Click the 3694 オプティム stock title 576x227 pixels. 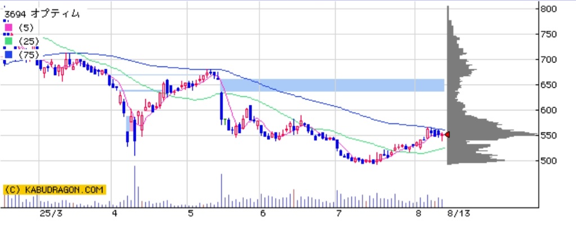point(42,14)
